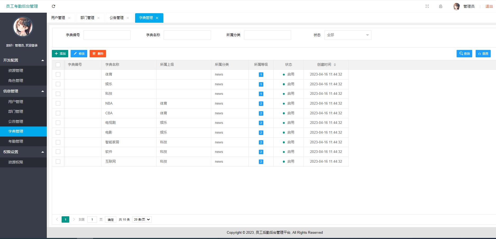Toggle the select-all header checkbox
The width and height of the screenshot is (496, 239).
58,65
